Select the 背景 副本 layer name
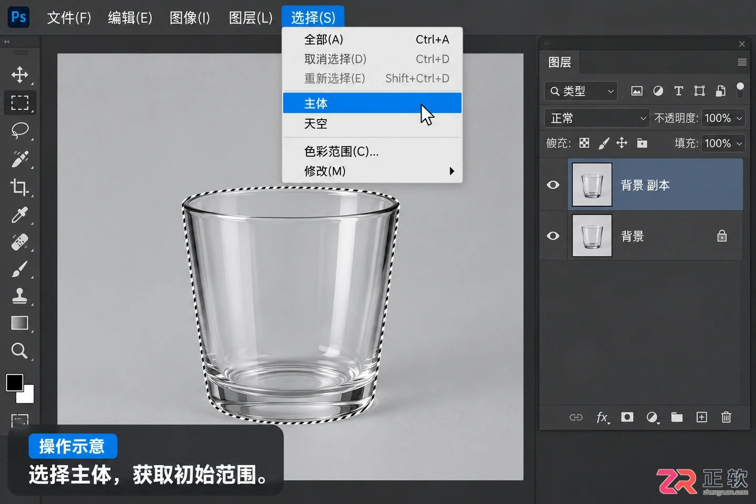The image size is (756, 504). point(645,185)
